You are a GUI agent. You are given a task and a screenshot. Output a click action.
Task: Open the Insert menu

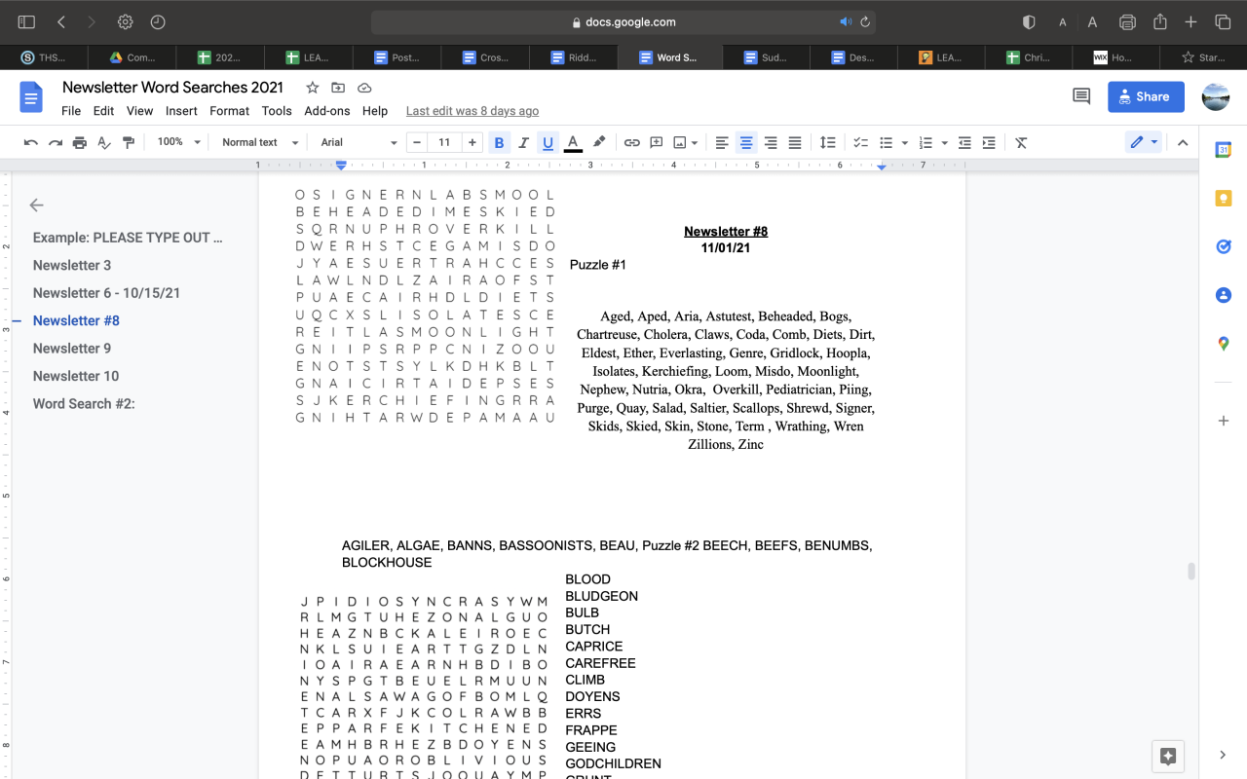pos(181,111)
